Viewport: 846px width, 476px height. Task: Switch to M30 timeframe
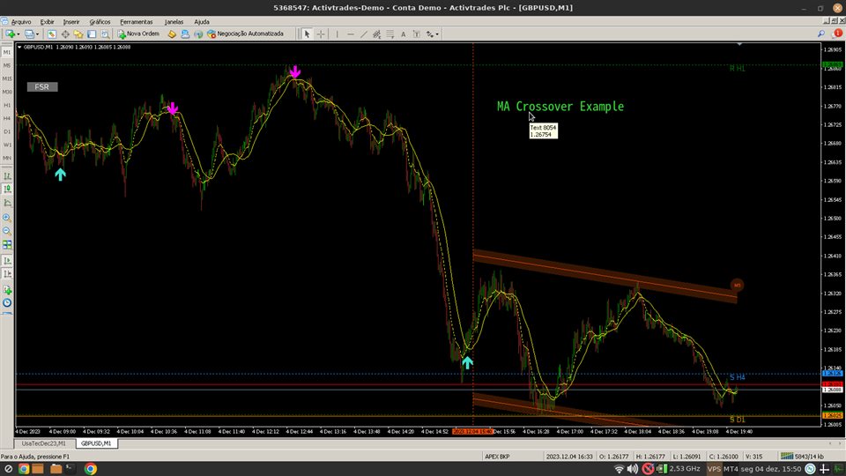(x=7, y=92)
